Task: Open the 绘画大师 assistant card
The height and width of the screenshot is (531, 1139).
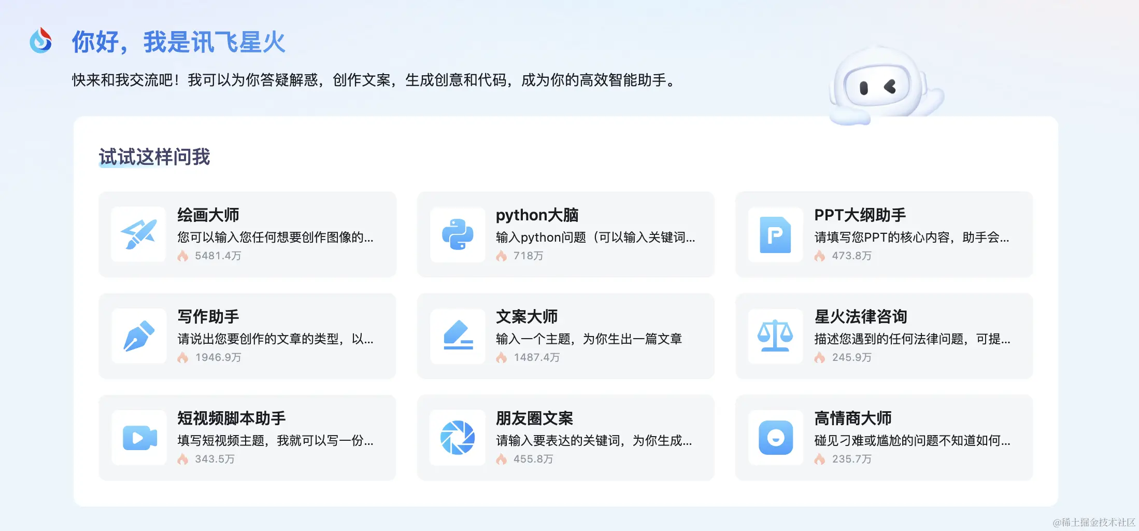Action: [248, 234]
